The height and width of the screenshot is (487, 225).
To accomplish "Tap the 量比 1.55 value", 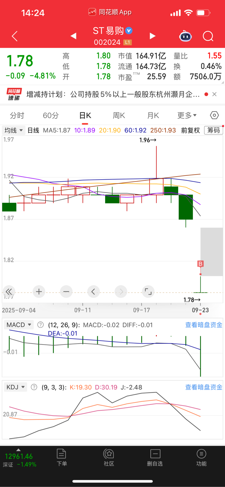I will [214, 56].
